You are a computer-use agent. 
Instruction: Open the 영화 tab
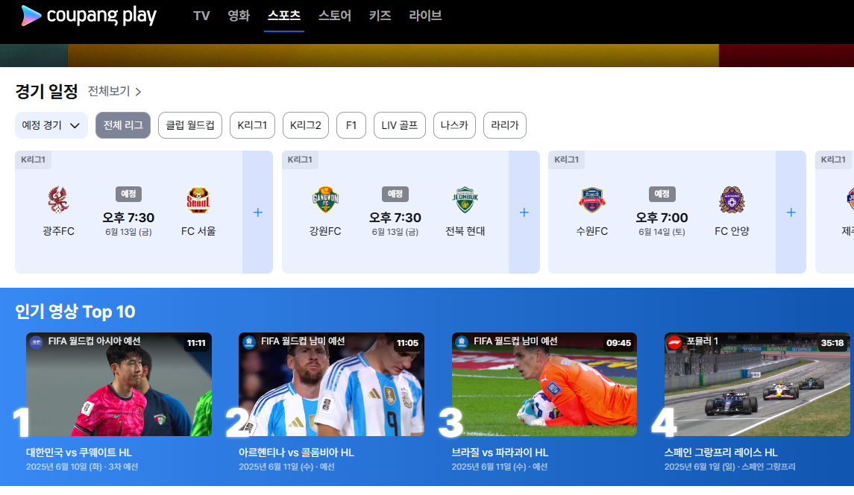(239, 16)
